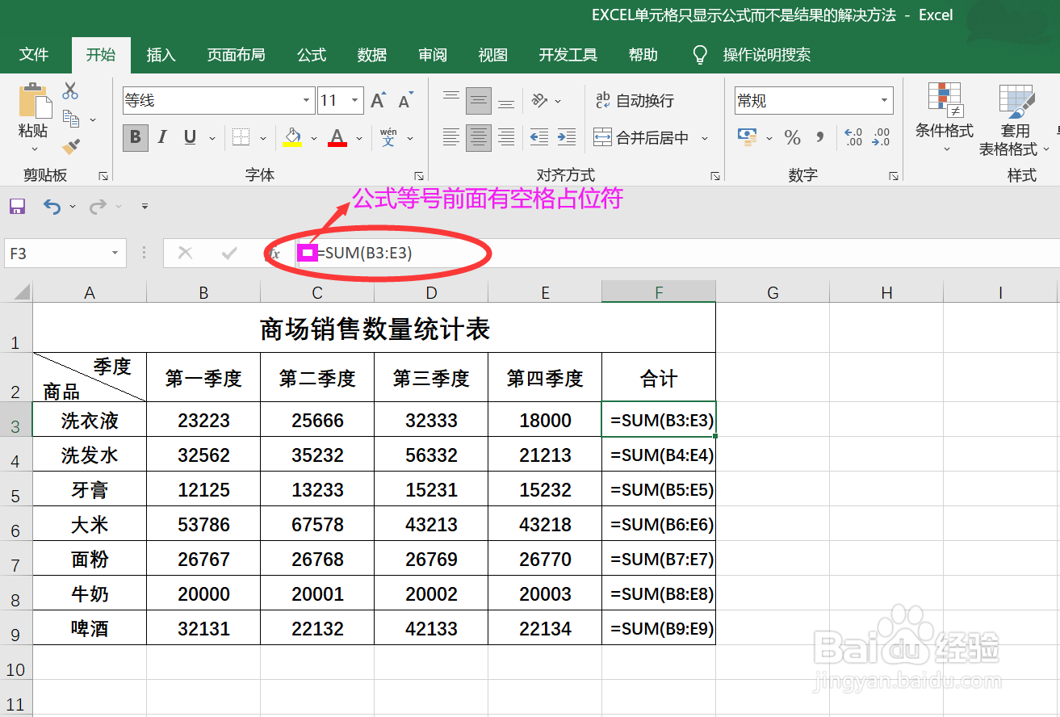Open the number format 常规 dropdown
Viewport: 1060px width, 717px height.
tap(885, 101)
